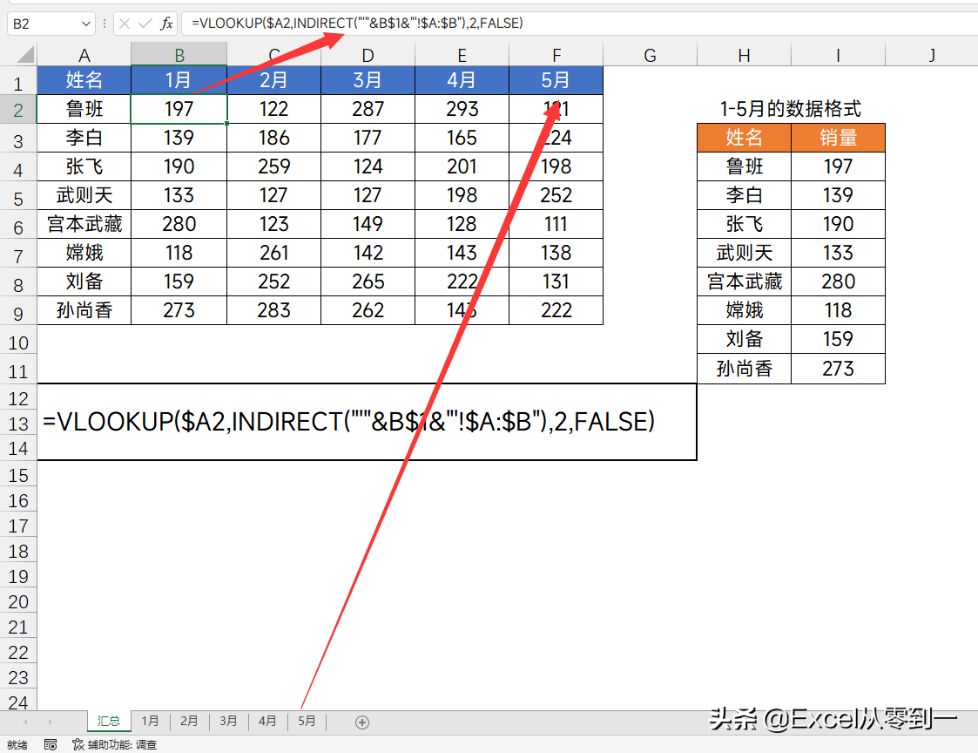978x753 pixels.
Task: Open the 2月 sheet tab
Action: tap(189, 721)
